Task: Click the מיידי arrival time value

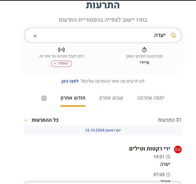Action: coord(144,62)
